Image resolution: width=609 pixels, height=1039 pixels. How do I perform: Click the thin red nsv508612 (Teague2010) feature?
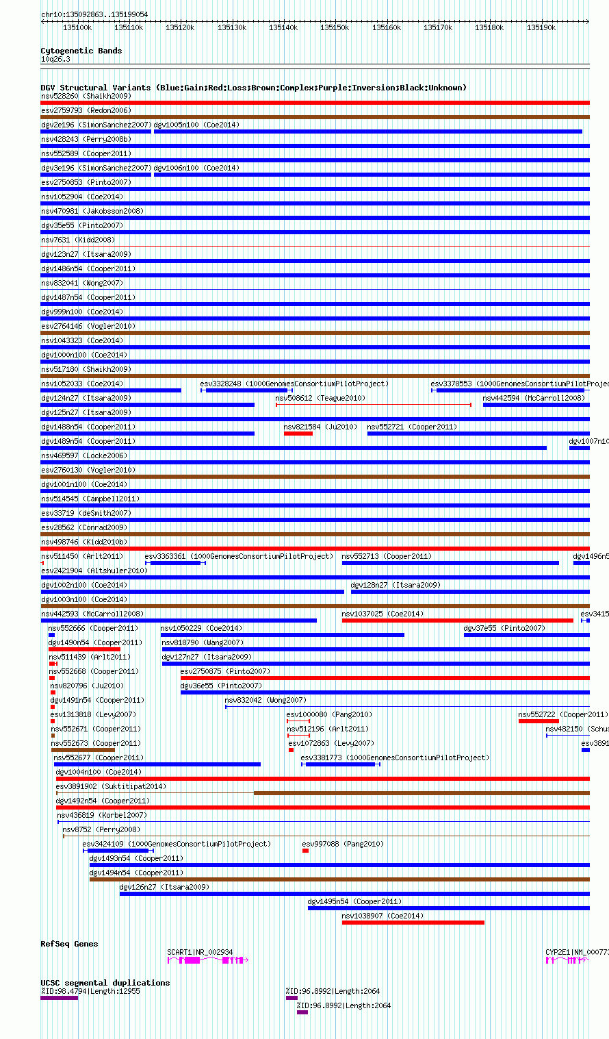click(x=374, y=405)
